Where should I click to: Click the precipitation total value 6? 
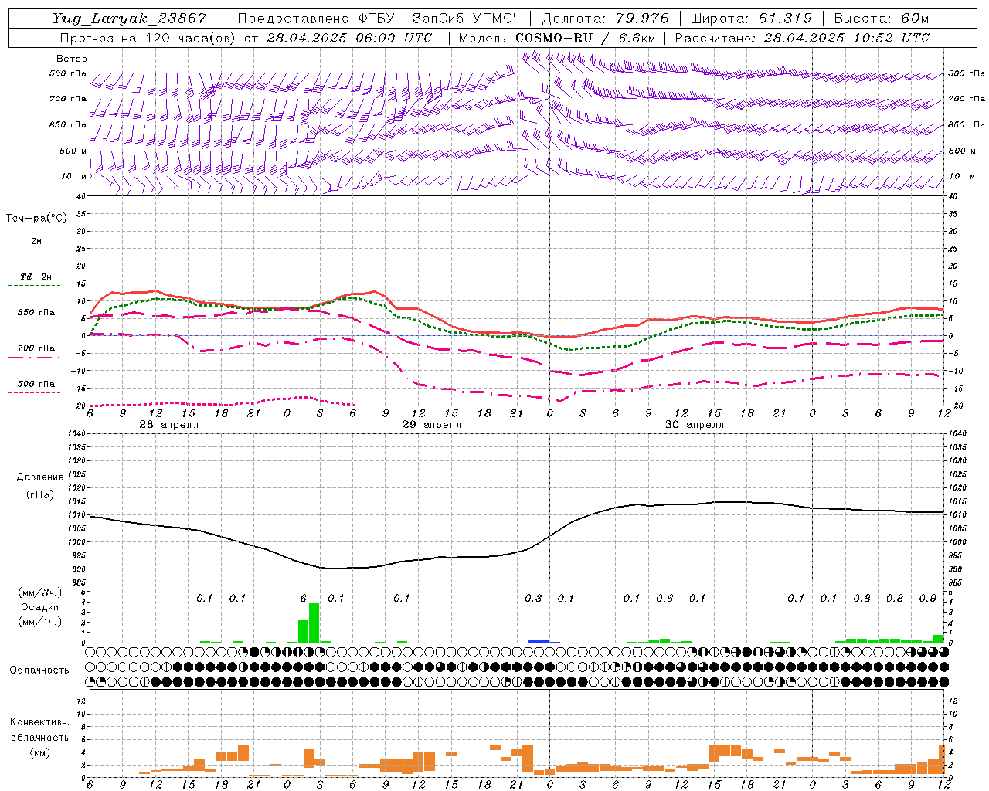304,599
